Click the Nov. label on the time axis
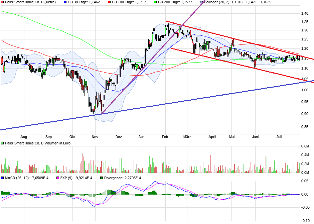Screen dimensions: 314x224 (x=96, y=137)
